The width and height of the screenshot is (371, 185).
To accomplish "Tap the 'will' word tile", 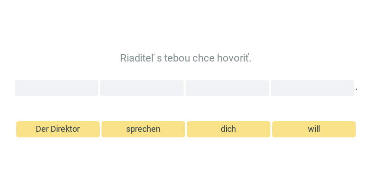I will click(x=314, y=129).
